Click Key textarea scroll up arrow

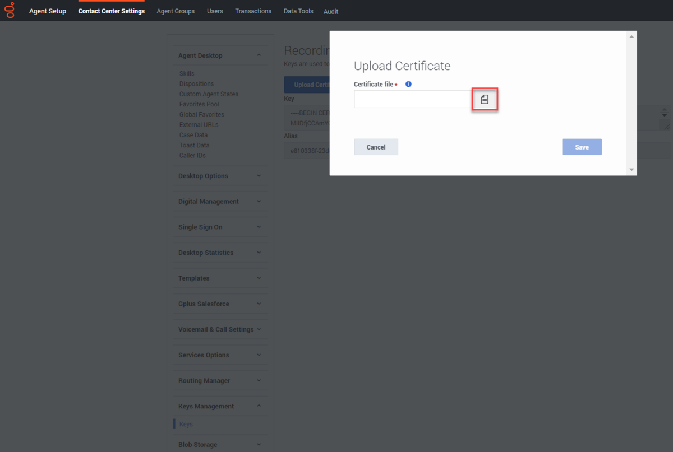click(665, 110)
